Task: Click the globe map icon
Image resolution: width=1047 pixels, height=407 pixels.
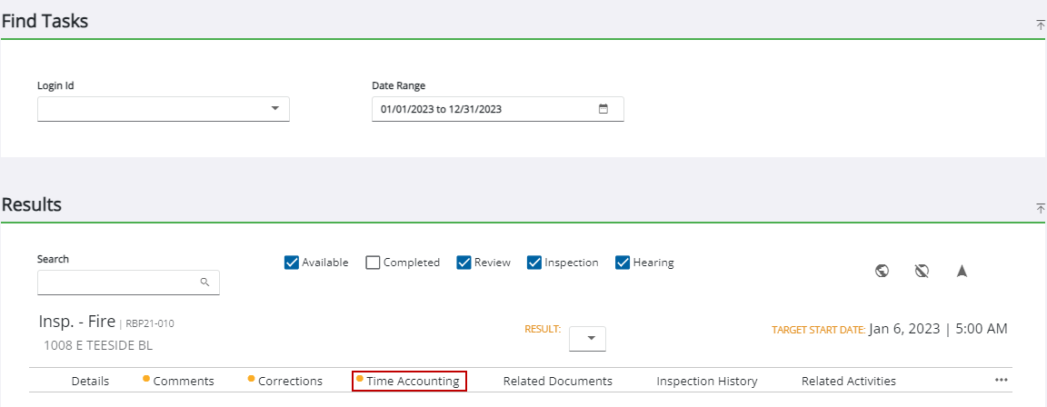Action: tap(882, 271)
